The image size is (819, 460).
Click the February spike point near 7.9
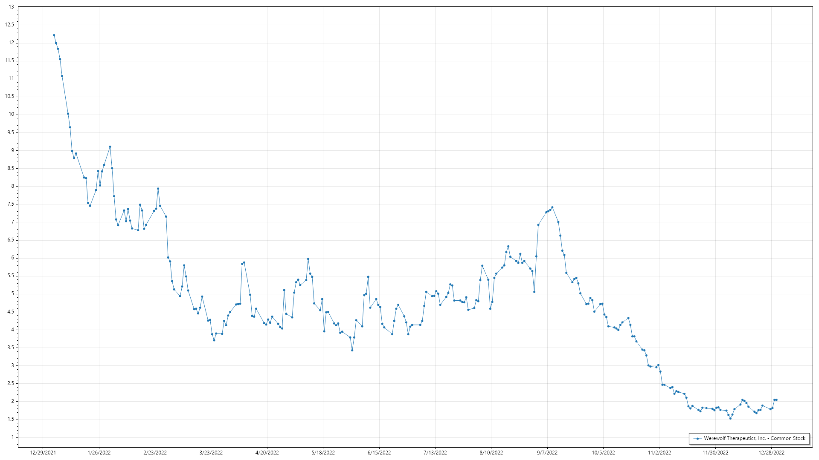pos(158,189)
